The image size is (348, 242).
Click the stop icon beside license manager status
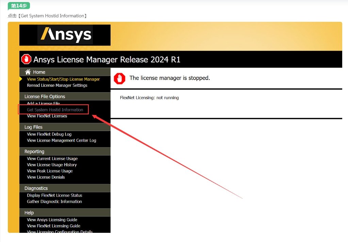pos(119,78)
